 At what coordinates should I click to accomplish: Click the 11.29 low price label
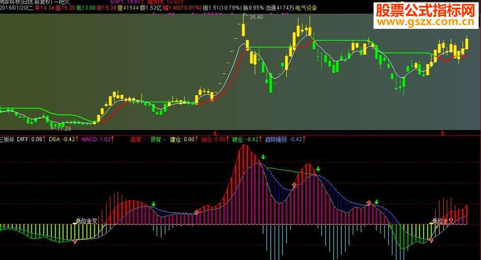[x=64, y=129]
